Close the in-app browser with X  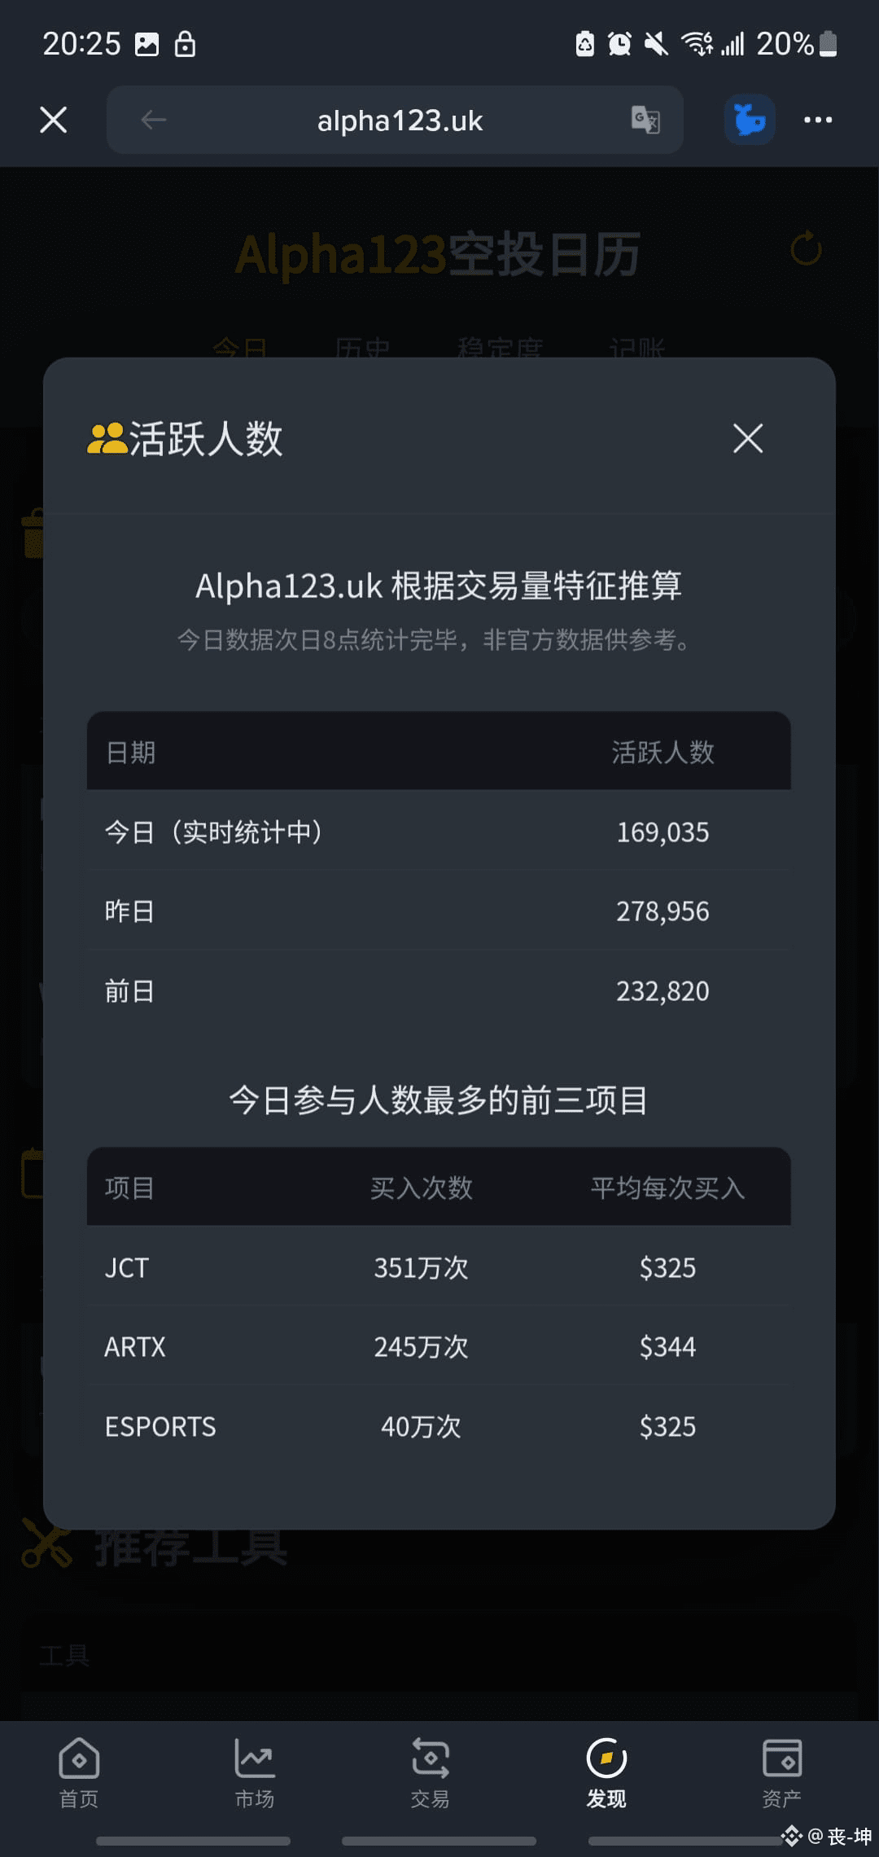pos(54,120)
